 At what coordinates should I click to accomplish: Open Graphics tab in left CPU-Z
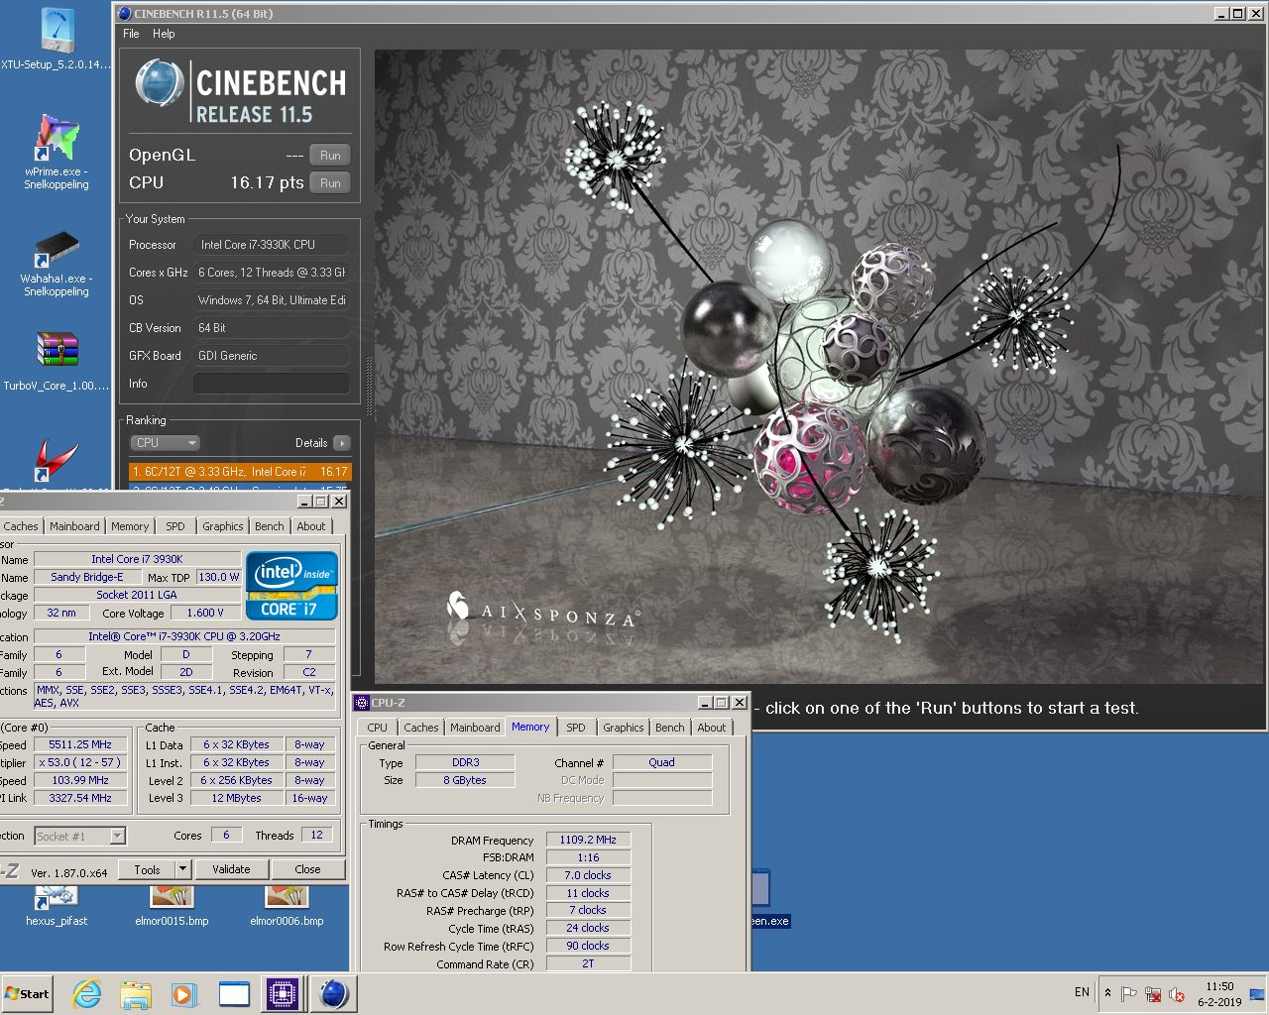coord(222,526)
